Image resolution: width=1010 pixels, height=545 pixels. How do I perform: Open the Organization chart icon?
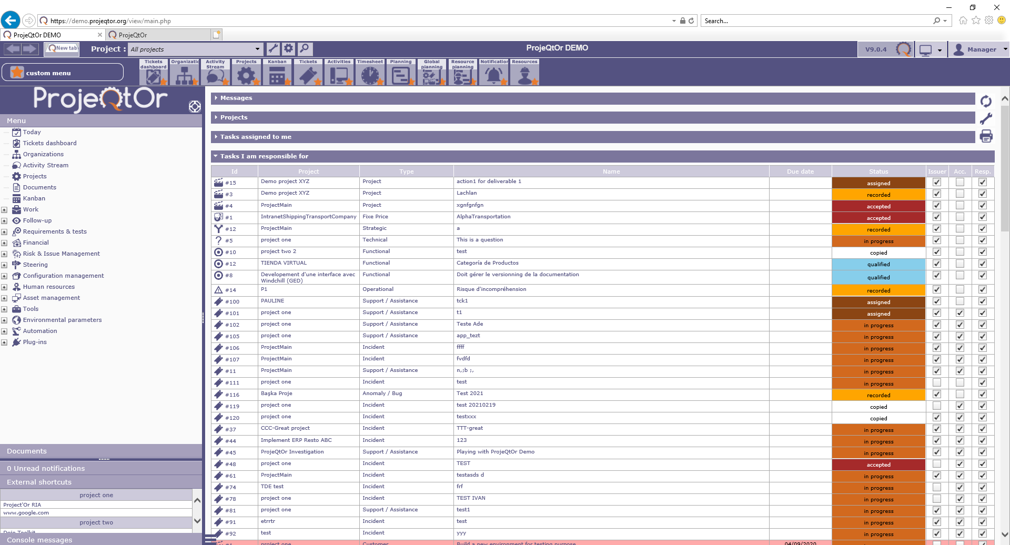(x=184, y=75)
